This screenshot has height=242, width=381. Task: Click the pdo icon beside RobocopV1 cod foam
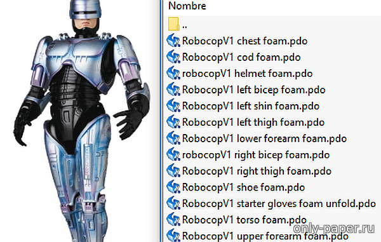[173, 57]
